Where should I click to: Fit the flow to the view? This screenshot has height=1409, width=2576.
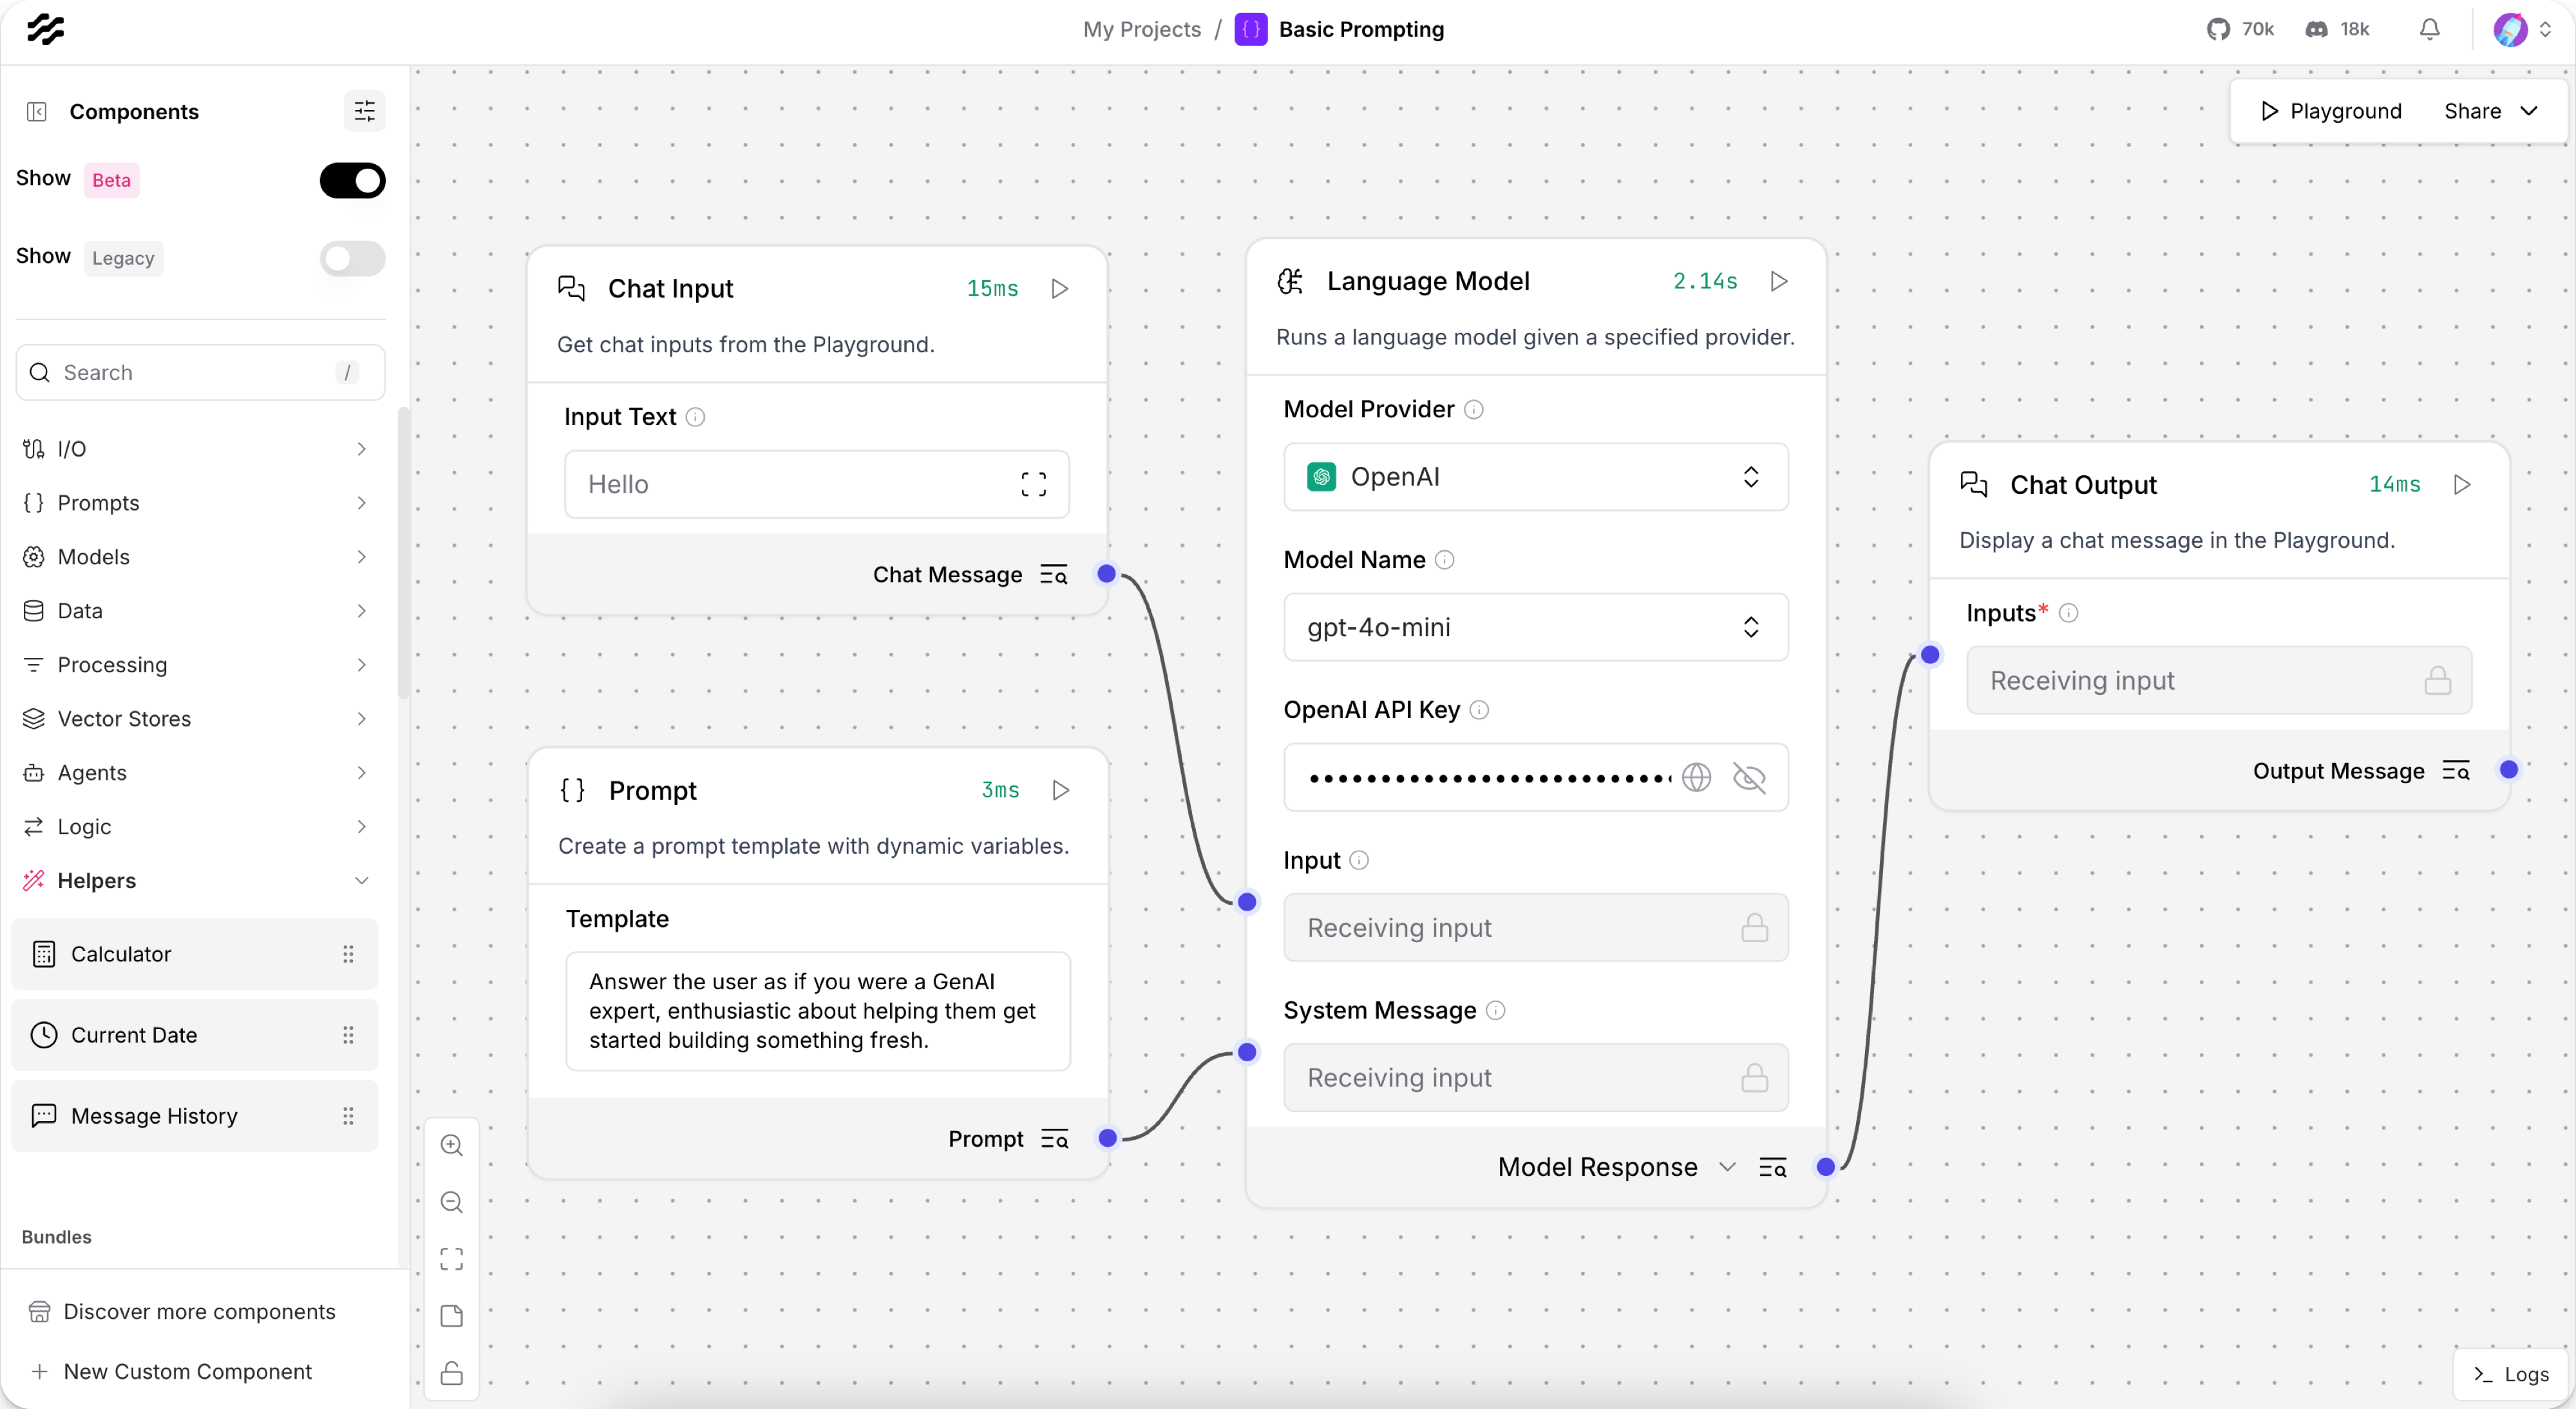[451, 1259]
